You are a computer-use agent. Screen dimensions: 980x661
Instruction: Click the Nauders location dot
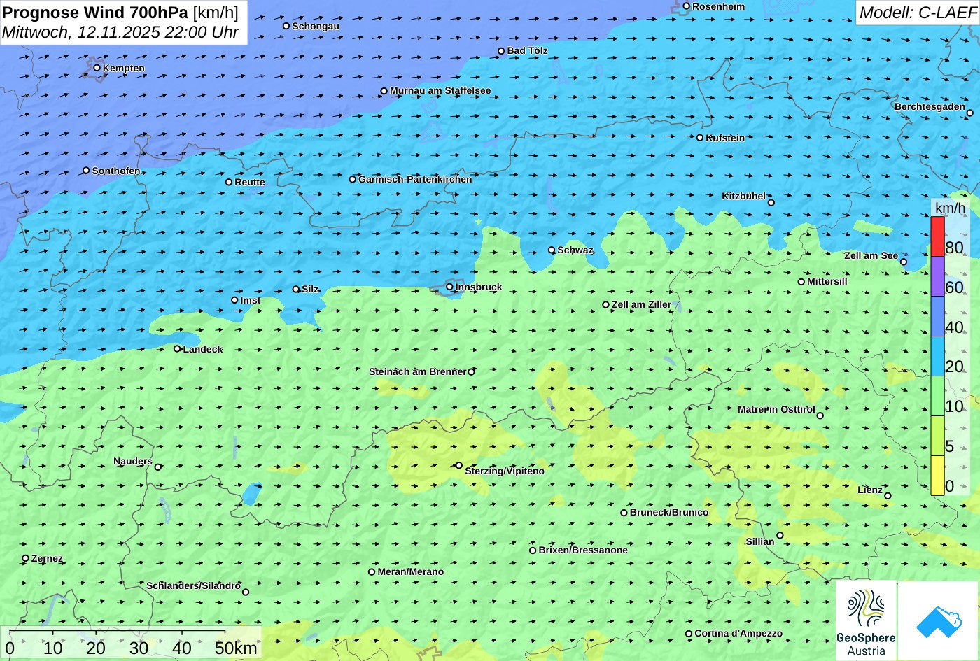157,467
